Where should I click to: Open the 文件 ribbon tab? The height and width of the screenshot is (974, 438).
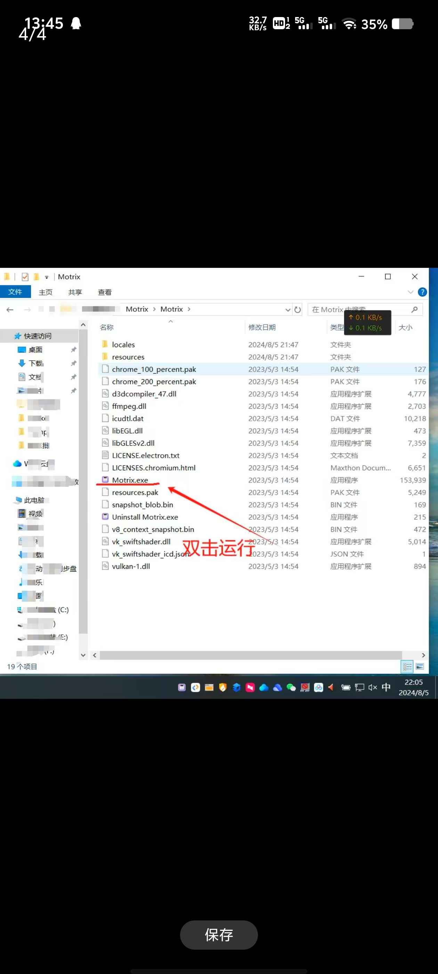(15, 292)
